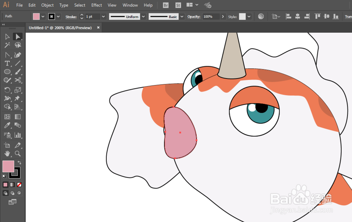Select the Paintbrush tool

pos(18,72)
